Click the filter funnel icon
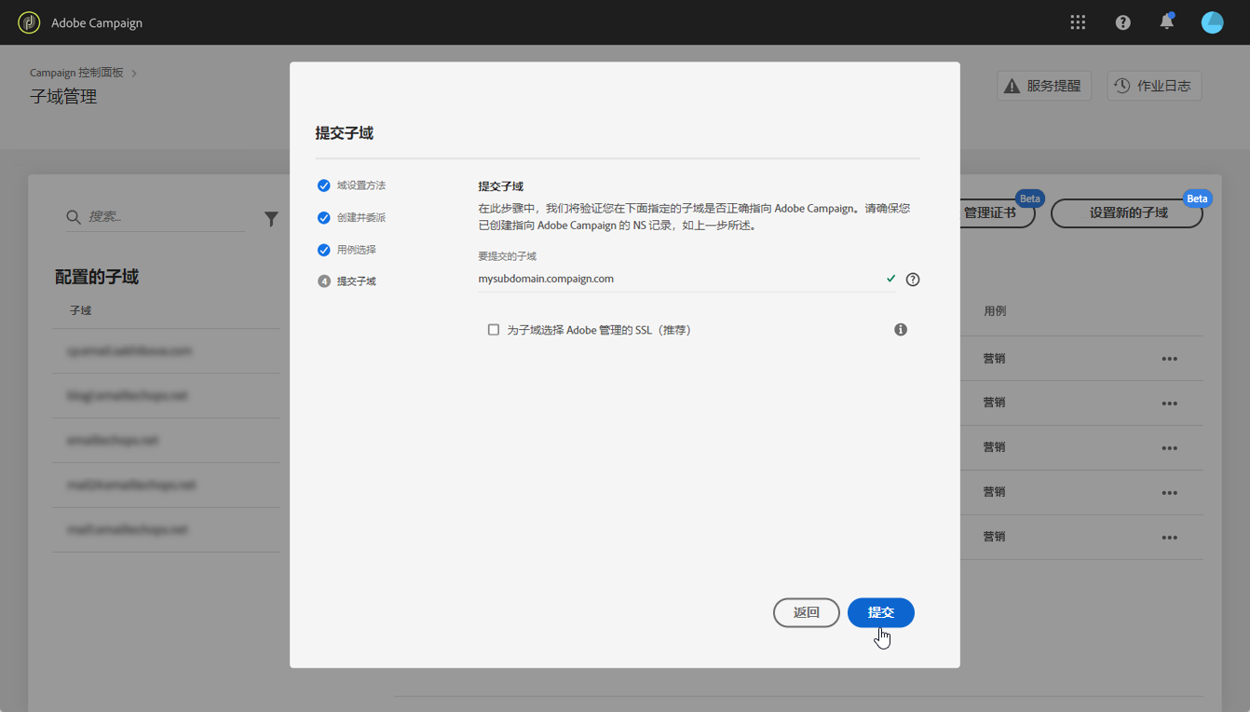Image resolution: width=1250 pixels, height=712 pixels. point(271,219)
